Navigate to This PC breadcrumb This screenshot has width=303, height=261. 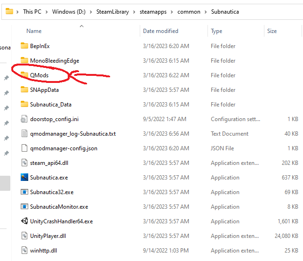(32, 12)
